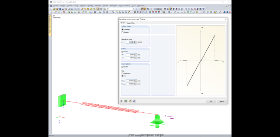Click the Nmin 10.000 input field
The width and height of the screenshot is (280, 137).
click(130, 80)
